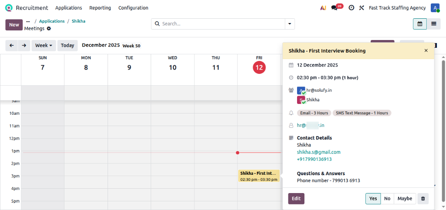Viewport: 446px width, 210px height.
Task: Expand the Week scale dropdown
Action: coord(44,45)
